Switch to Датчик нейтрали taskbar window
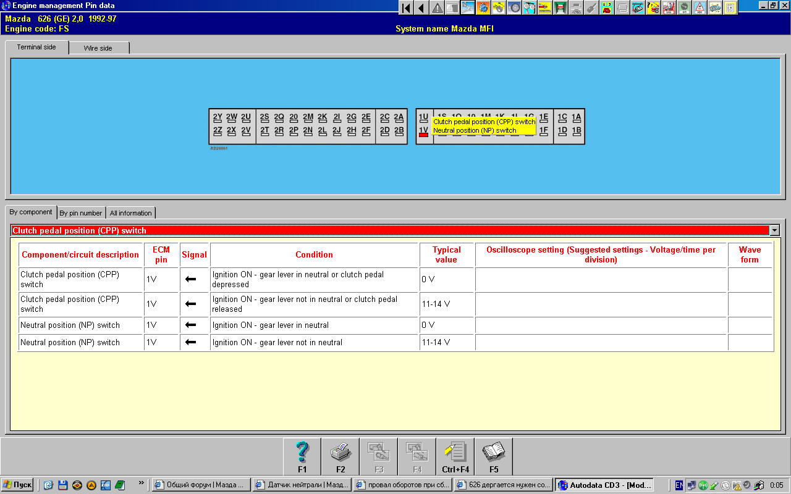 pyautogui.click(x=302, y=485)
